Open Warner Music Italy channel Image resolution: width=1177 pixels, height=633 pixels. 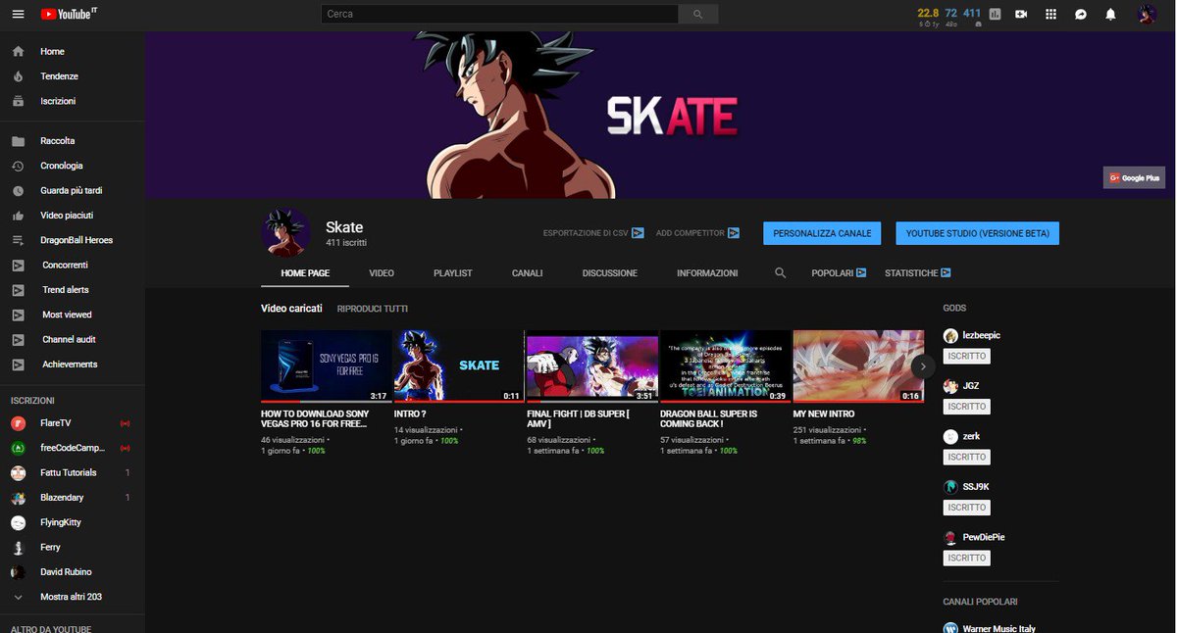[998, 628]
